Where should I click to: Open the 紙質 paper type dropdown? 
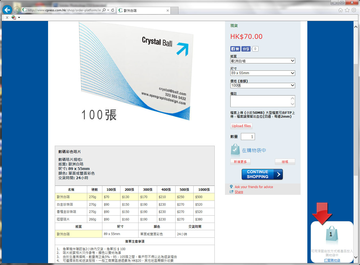pos(263,61)
